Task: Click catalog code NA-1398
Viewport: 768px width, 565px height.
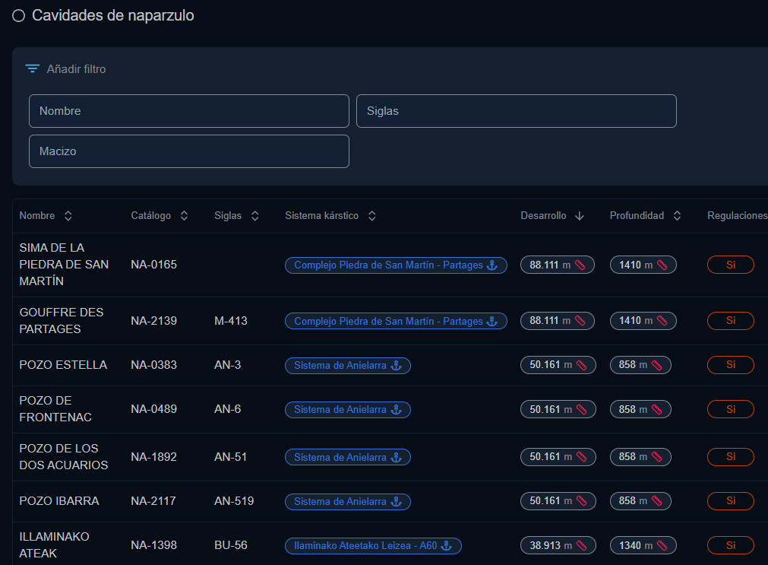Action: [153, 545]
